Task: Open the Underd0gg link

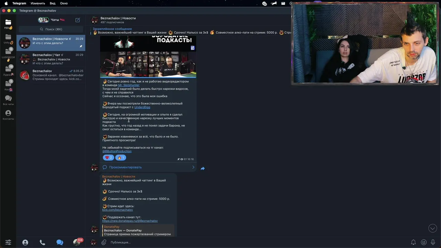Action: 142,107
